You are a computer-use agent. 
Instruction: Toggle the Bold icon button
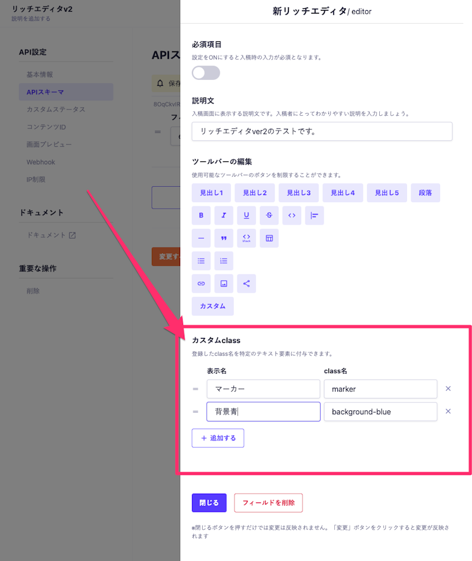point(201,215)
